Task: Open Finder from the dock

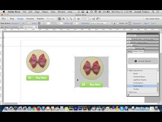Action: click(6, 108)
